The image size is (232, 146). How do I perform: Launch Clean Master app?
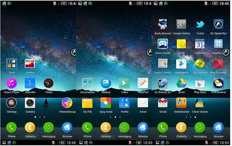point(200,103)
